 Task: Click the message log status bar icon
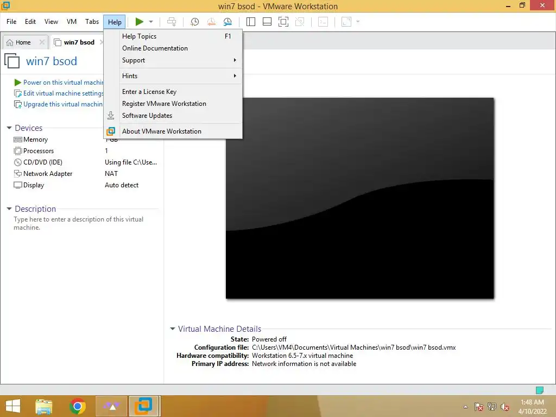539,390
